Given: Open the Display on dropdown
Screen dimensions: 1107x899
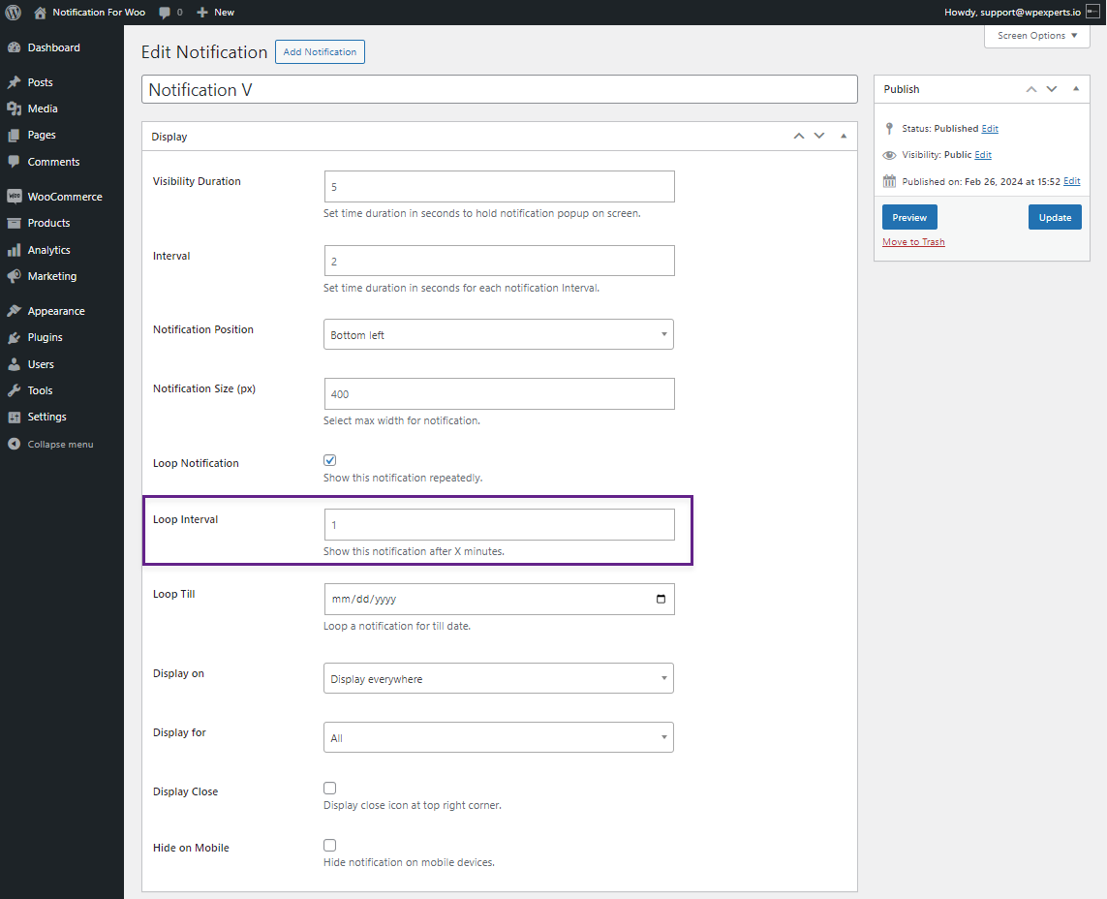Looking at the screenshot, I should 499,679.
